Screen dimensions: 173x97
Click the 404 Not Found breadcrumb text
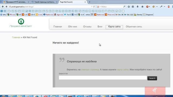(x=30, y=37)
